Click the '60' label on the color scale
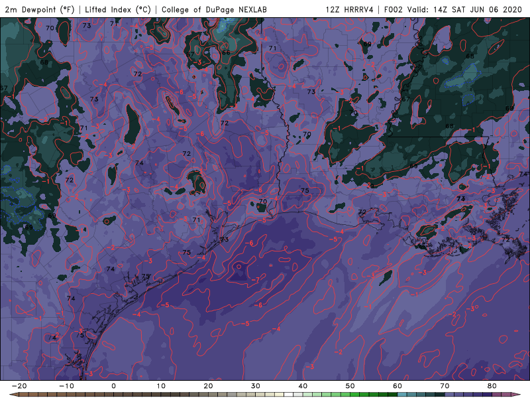530x398 pixels. coord(397,386)
